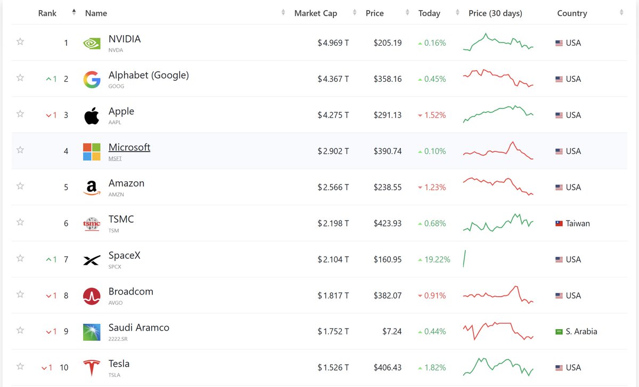Viewport: 639px width, 387px height.
Task: Click the NVIDIA logo icon
Action: pyautogui.click(x=92, y=43)
